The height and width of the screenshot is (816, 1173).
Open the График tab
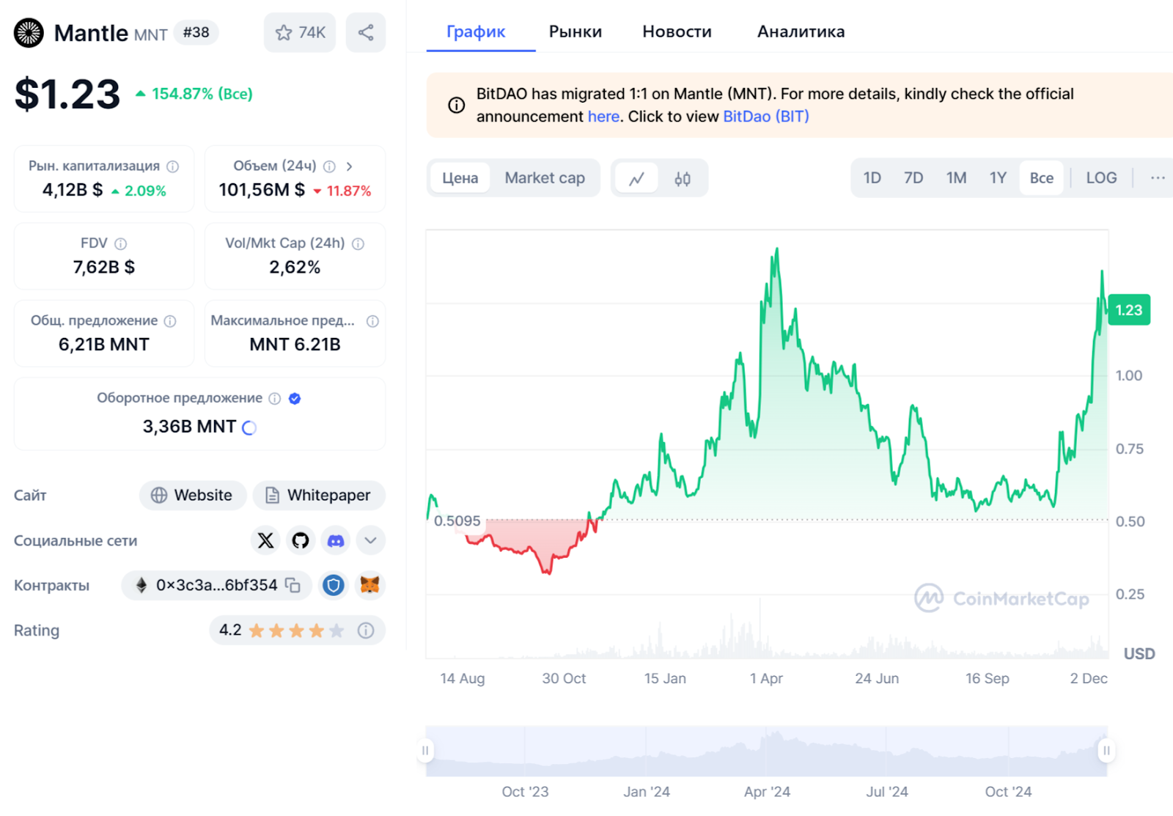pos(476,32)
